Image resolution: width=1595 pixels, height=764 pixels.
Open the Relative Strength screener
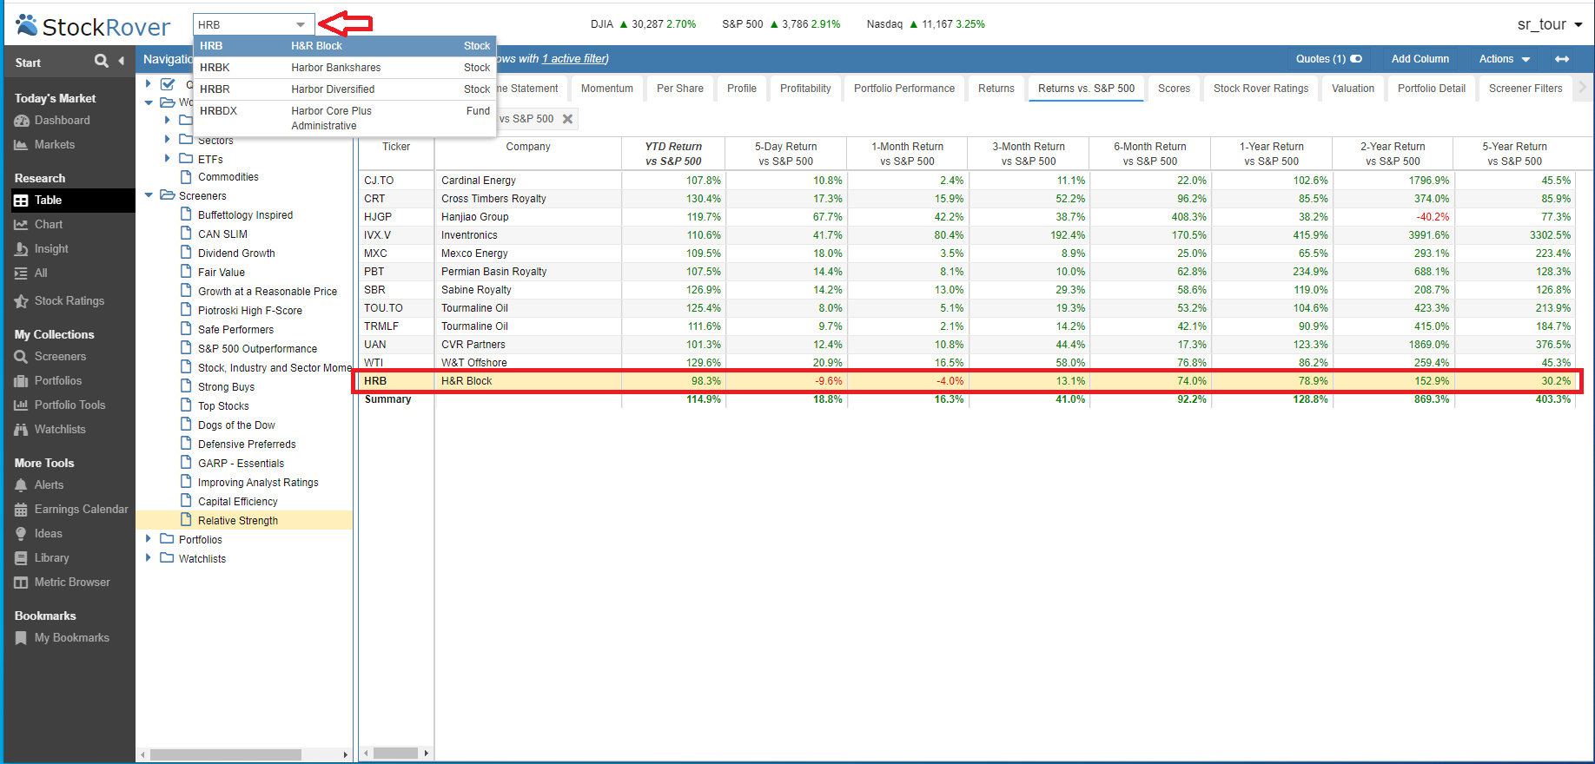(237, 521)
